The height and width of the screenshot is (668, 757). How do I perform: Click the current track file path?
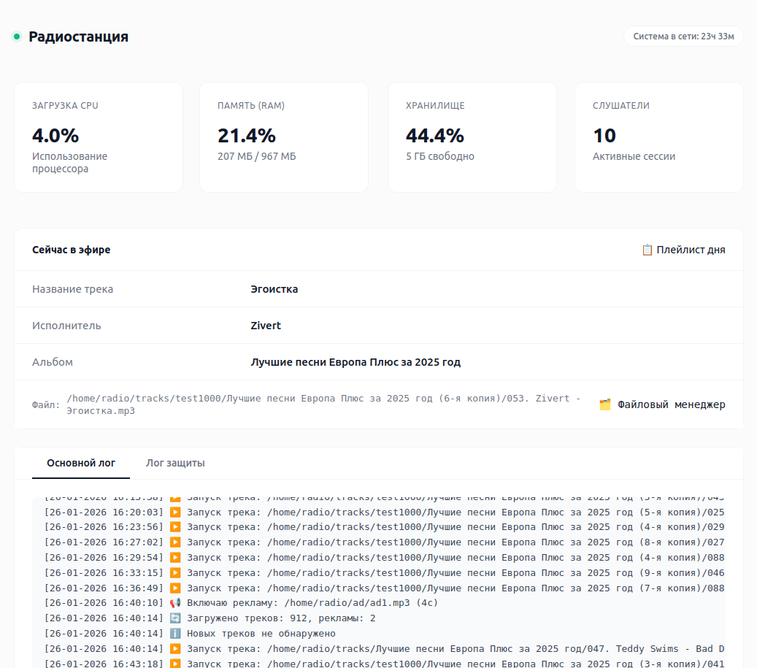tap(323, 404)
